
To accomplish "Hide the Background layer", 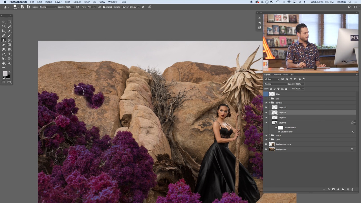I will click(266, 149).
